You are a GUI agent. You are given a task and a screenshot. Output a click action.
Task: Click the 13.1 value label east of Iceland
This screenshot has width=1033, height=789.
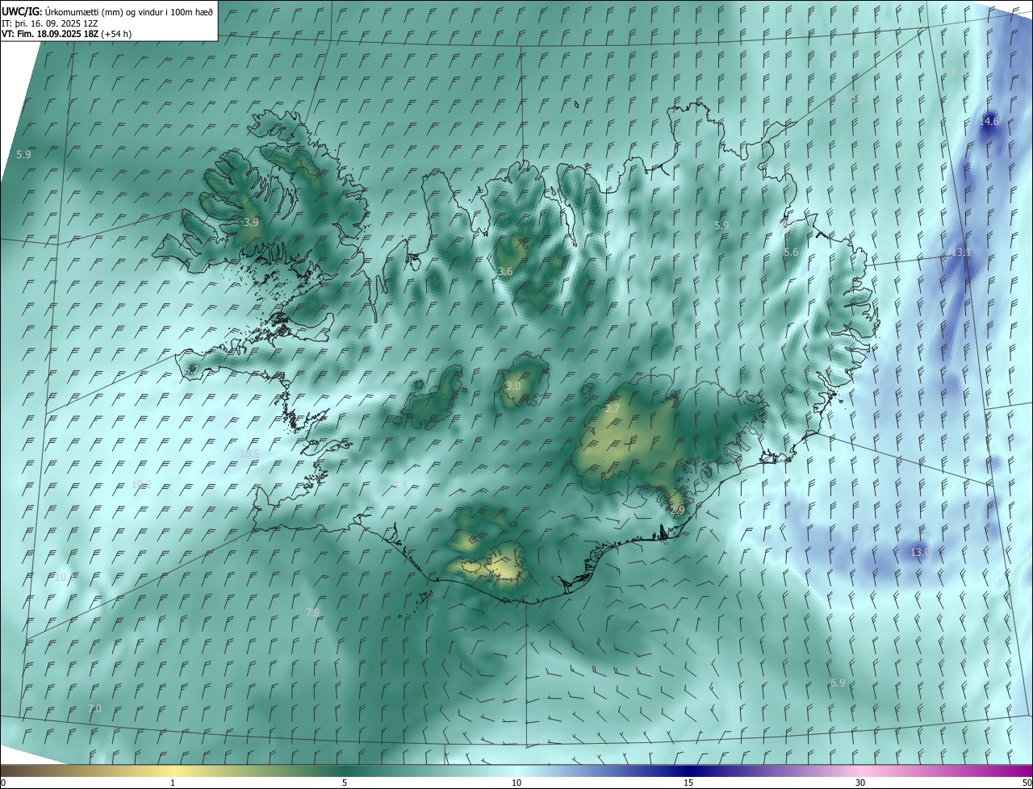pyautogui.click(x=960, y=253)
